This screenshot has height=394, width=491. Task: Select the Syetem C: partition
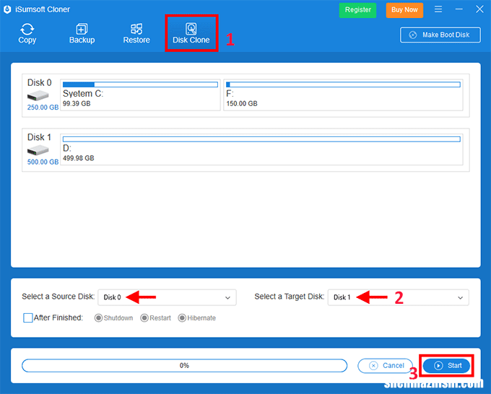pos(140,95)
